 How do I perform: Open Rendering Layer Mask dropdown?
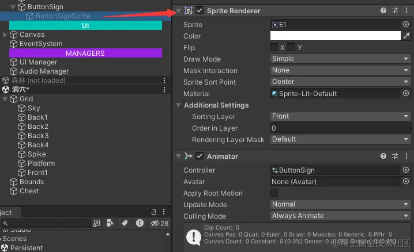340,139
